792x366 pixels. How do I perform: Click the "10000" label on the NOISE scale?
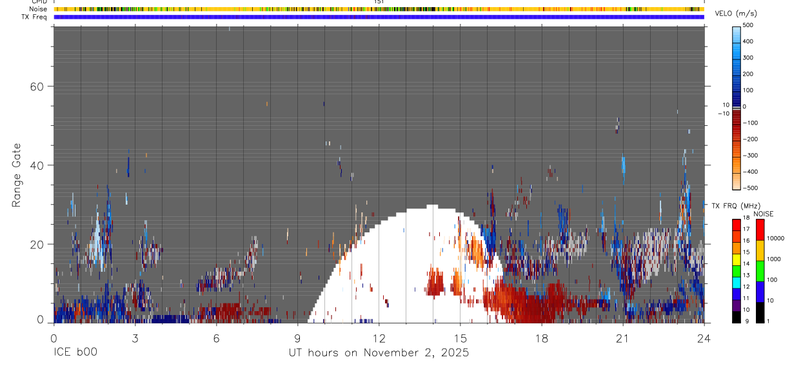coord(775,238)
